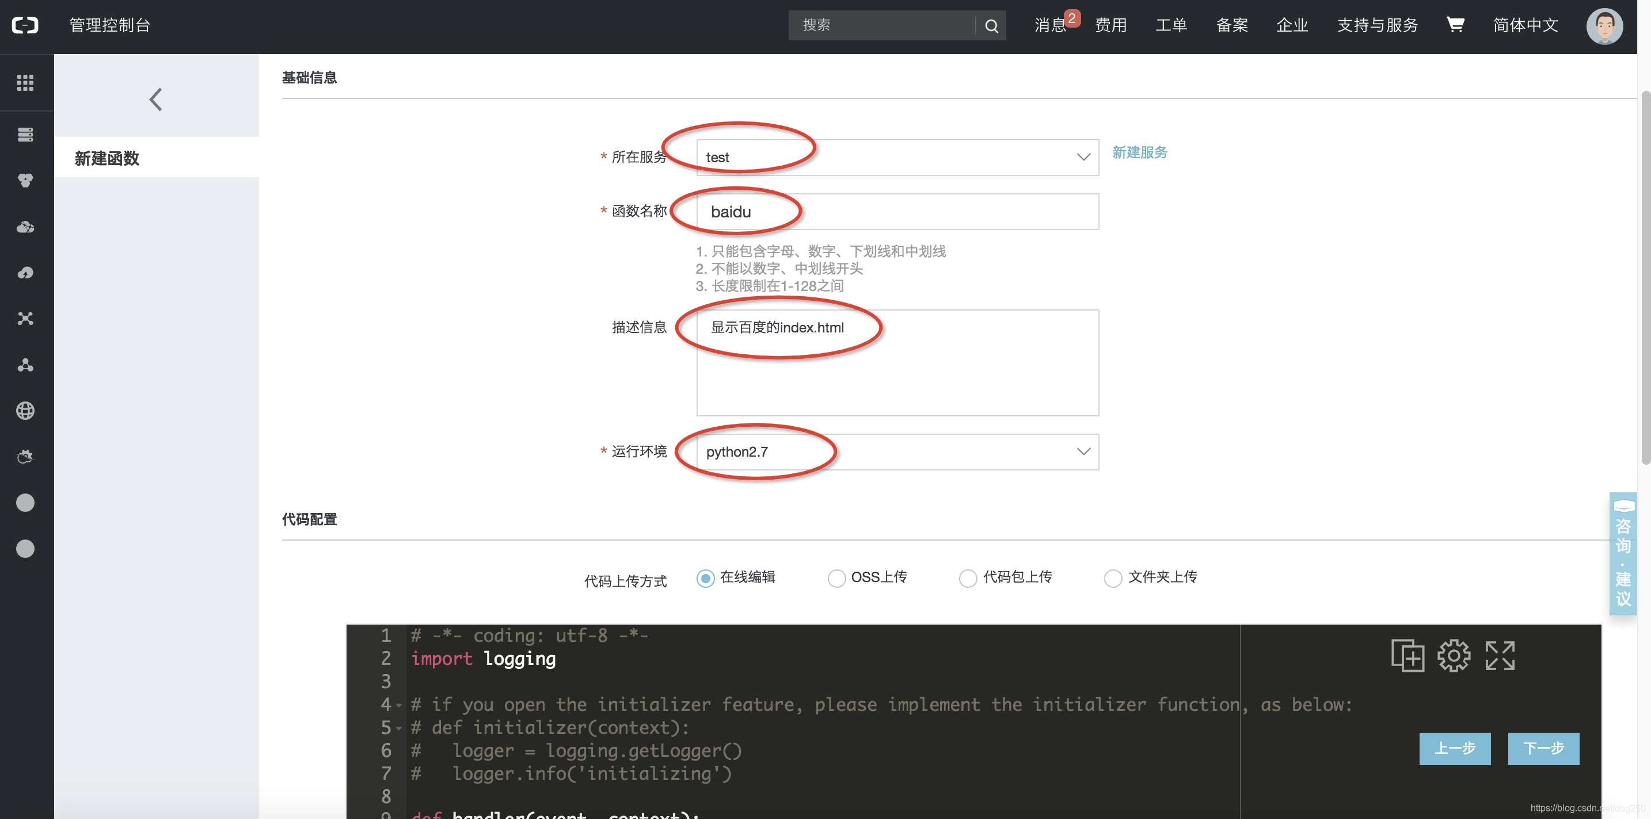The height and width of the screenshot is (819, 1651).
Task: Open 备案 filing menu
Action: pyautogui.click(x=1232, y=25)
